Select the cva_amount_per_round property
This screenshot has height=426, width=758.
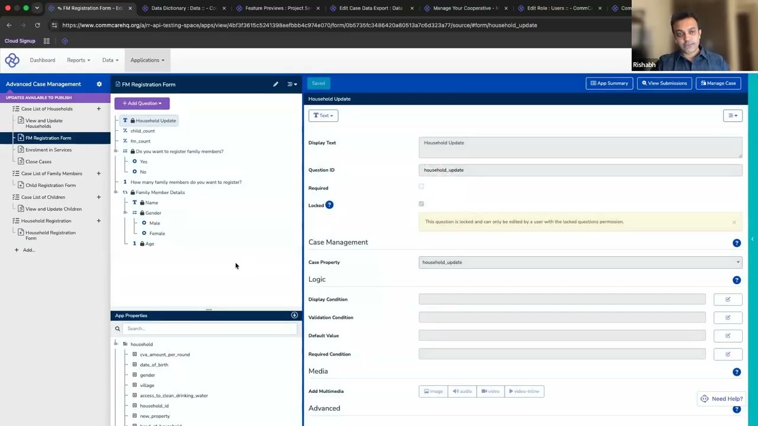click(165, 354)
